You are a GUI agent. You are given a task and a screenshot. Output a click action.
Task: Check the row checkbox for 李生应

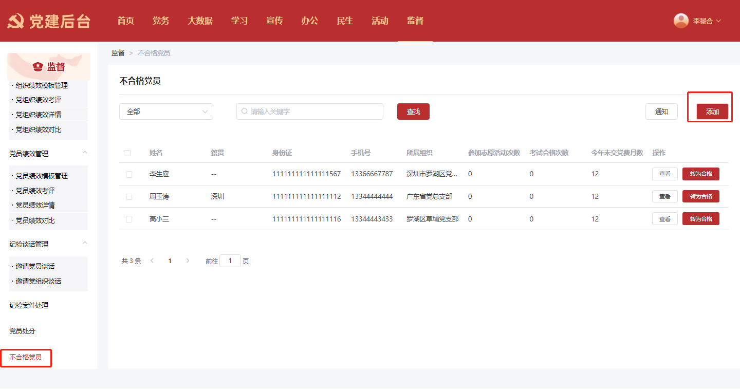pos(129,174)
